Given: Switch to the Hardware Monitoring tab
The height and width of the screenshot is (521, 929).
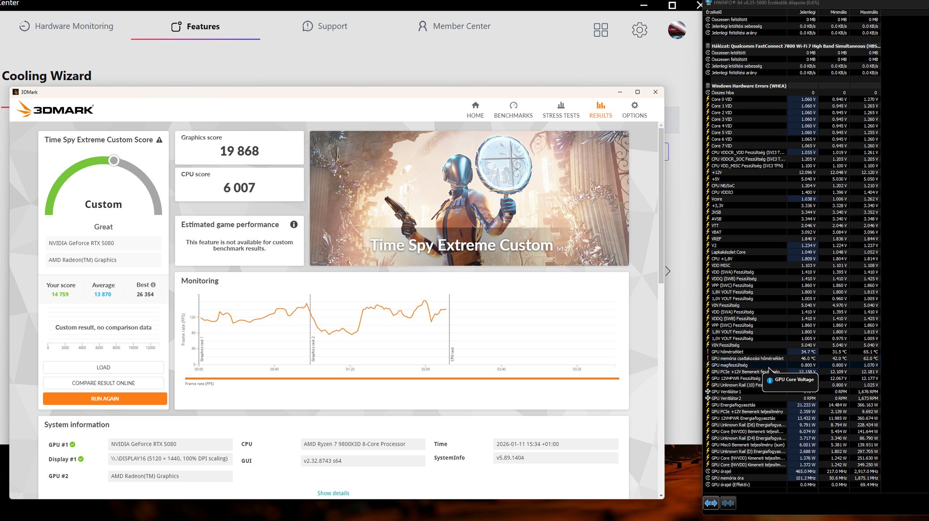Looking at the screenshot, I should [x=66, y=26].
